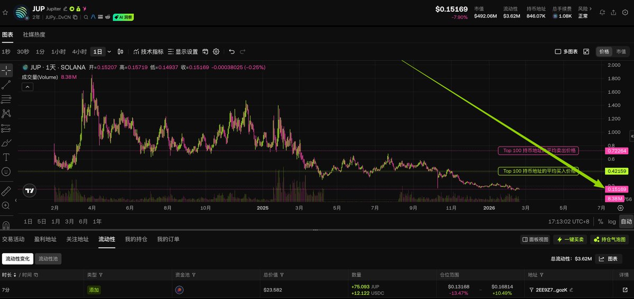The height and width of the screenshot is (299, 634).
Task: Open the AI 洞察 badge
Action: point(123,17)
